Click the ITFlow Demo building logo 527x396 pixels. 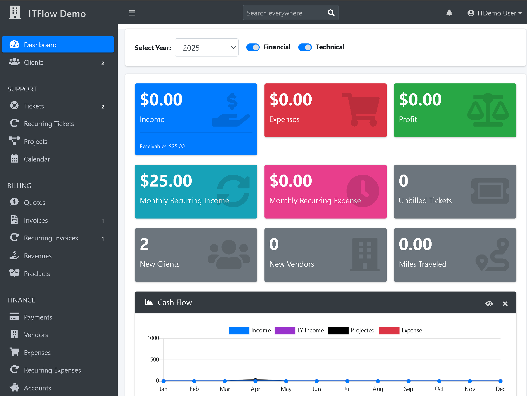pyautogui.click(x=15, y=13)
